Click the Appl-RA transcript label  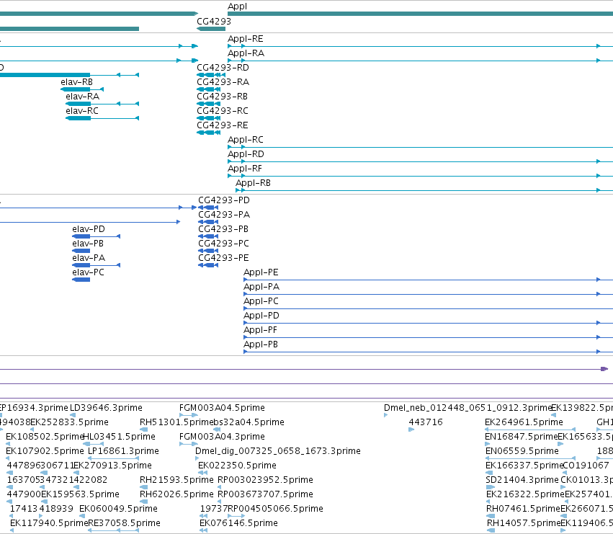[x=246, y=53]
